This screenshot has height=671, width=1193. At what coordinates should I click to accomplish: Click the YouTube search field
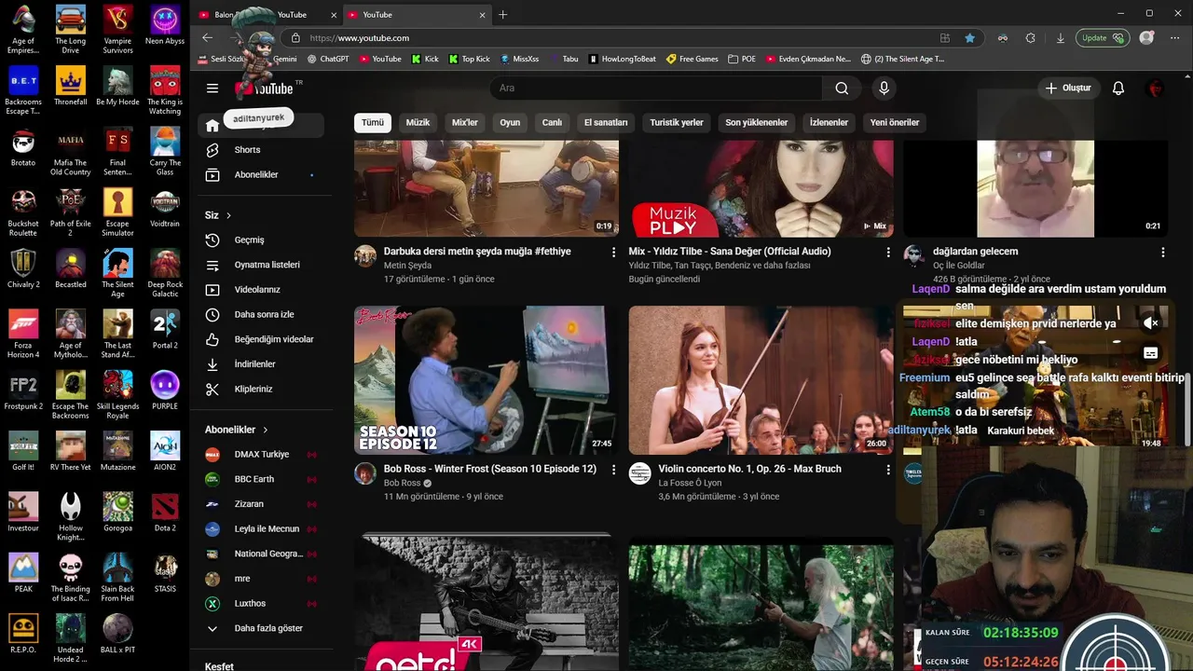coord(656,89)
